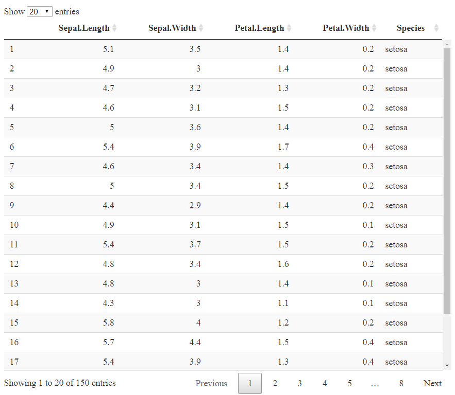Click the scrollbar up arrow

click(447, 44)
